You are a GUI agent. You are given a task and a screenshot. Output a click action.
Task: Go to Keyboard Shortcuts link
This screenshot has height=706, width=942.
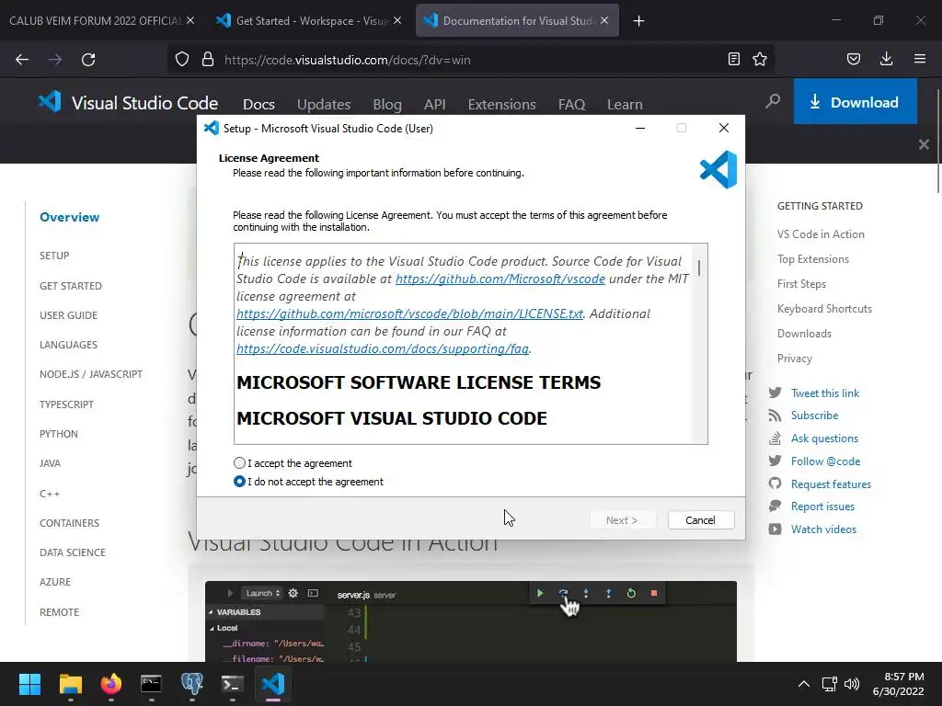pyautogui.click(x=824, y=309)
